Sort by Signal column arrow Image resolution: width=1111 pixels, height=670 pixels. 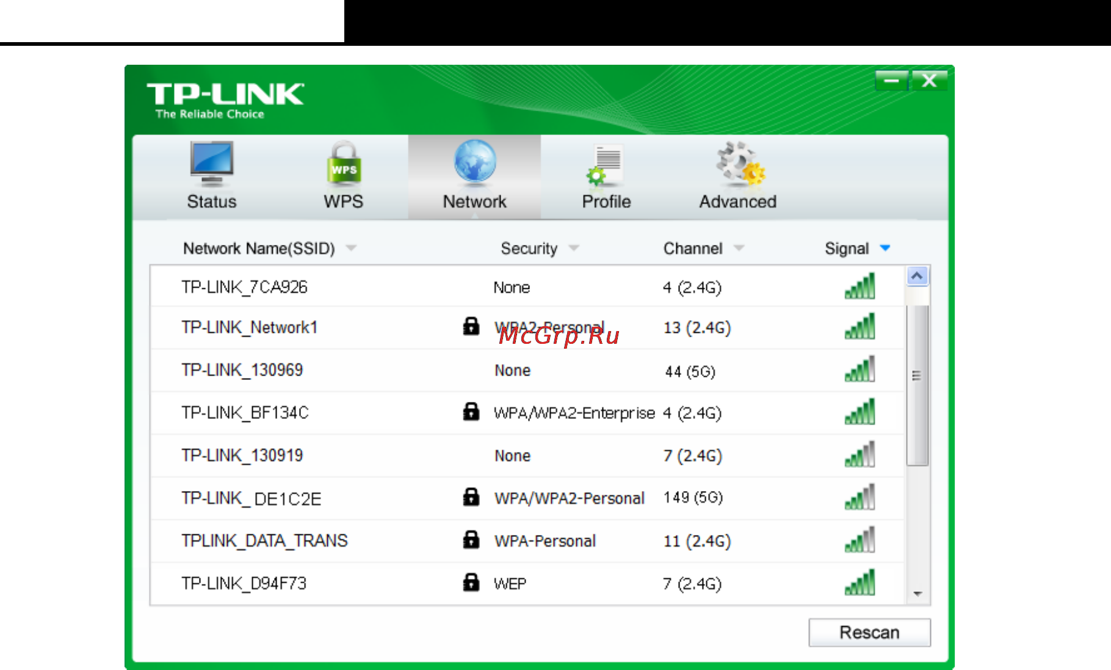885,248
